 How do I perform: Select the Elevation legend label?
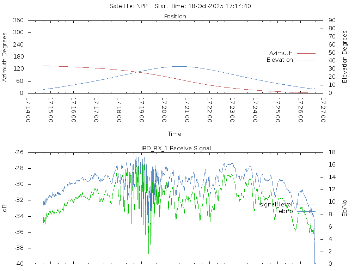coord(280,60)
